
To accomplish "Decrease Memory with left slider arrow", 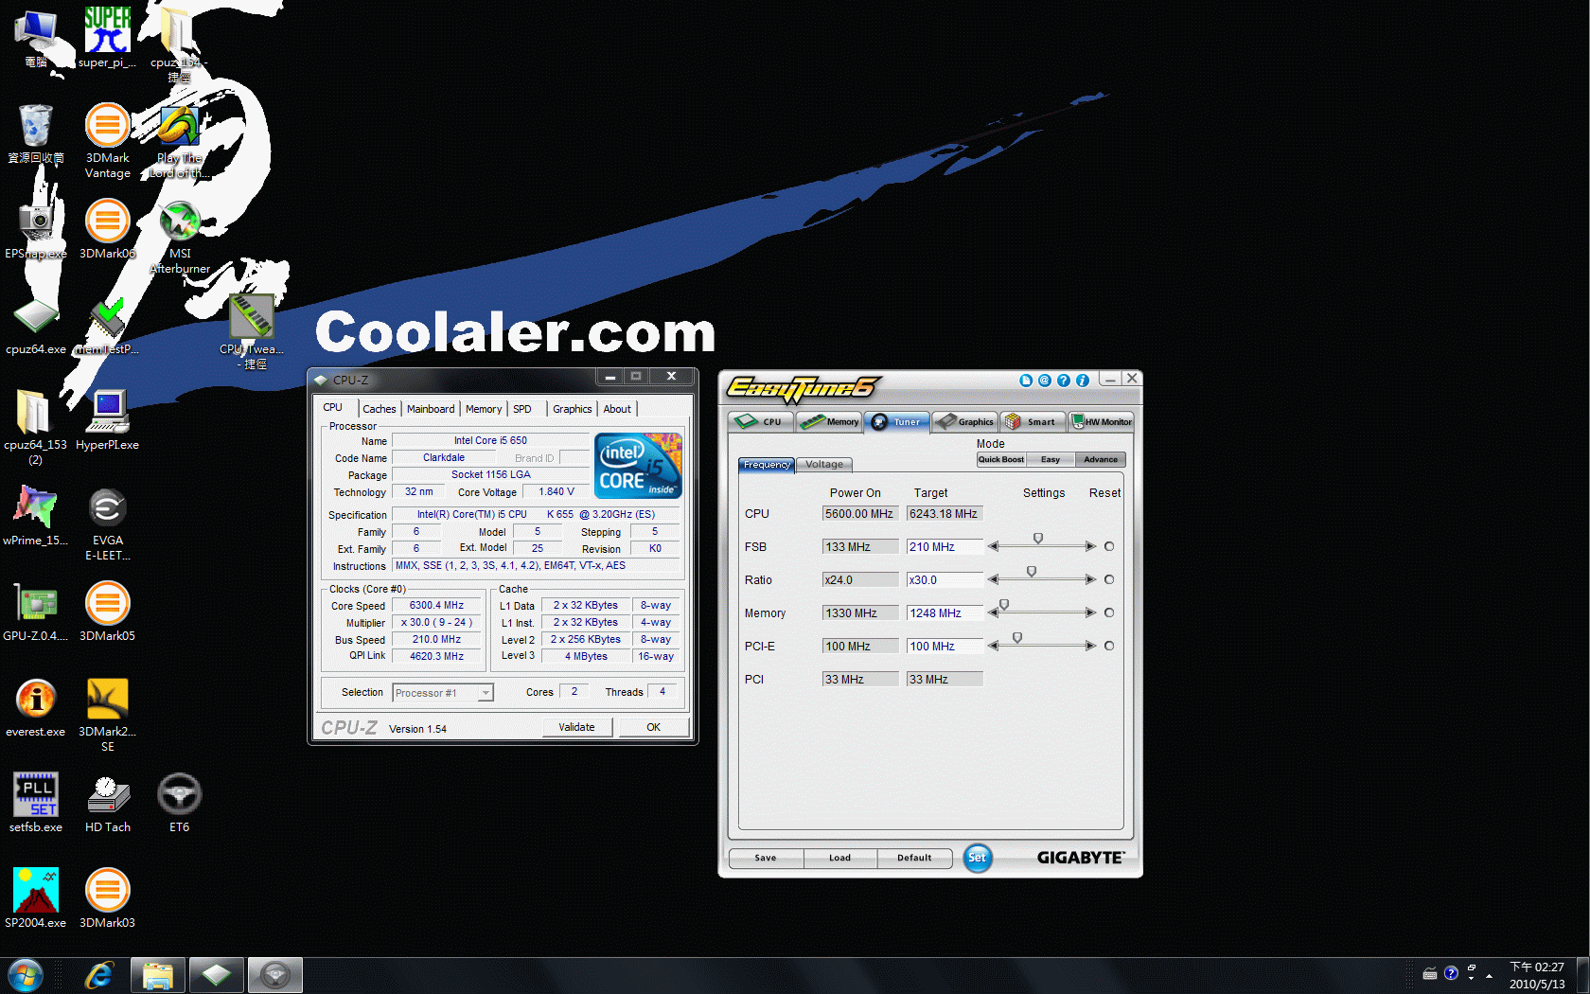I will click(993, 612).
